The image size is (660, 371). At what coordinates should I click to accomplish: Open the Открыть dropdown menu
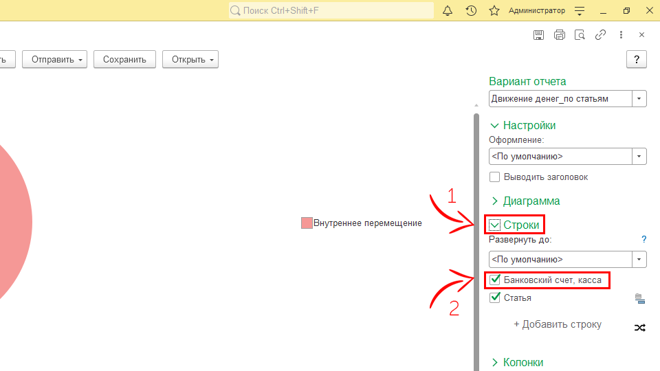pos(190,60)
